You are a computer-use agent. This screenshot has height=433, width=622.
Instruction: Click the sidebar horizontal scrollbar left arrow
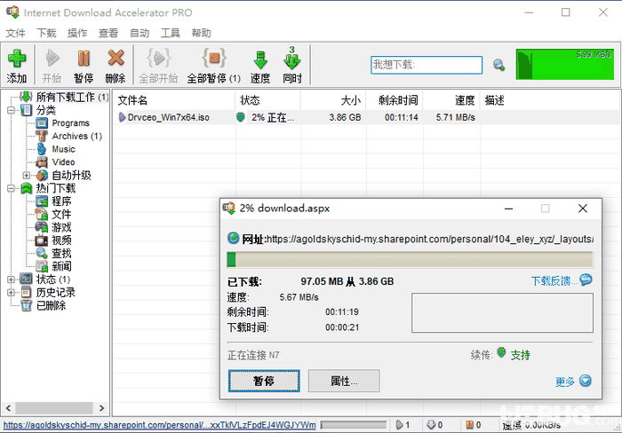click(x=8, y=407)
